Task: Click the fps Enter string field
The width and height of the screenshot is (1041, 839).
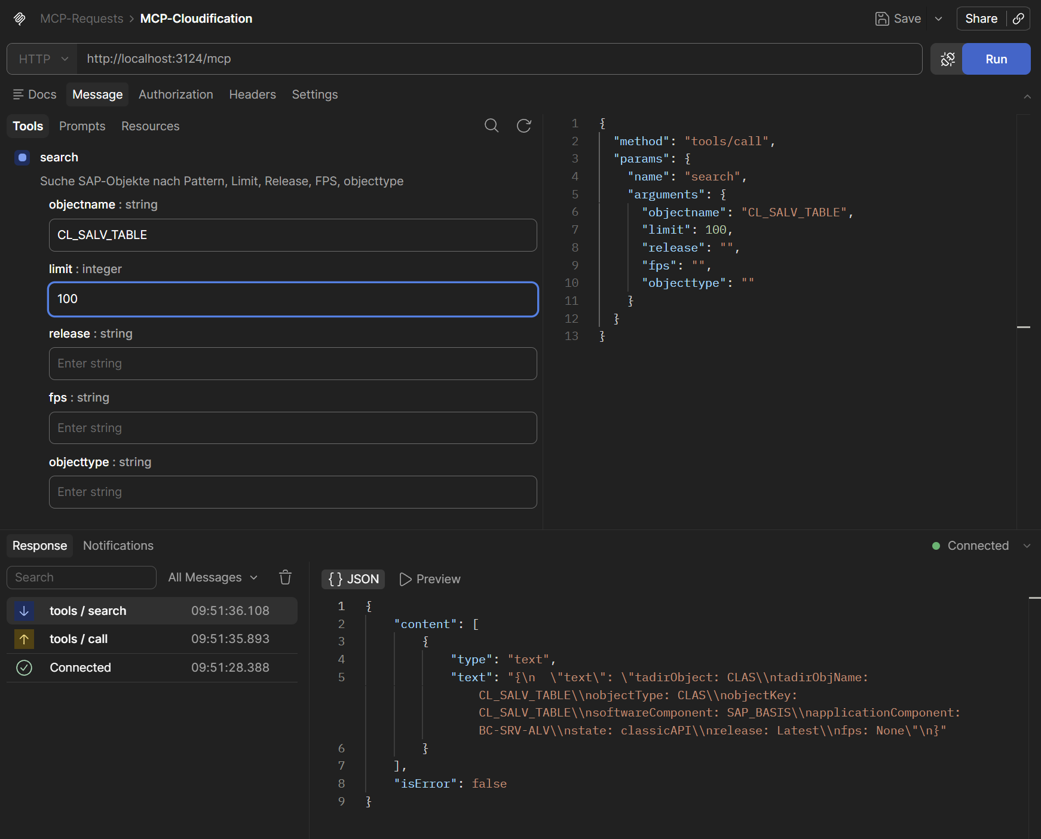Action: click(293, 428)
